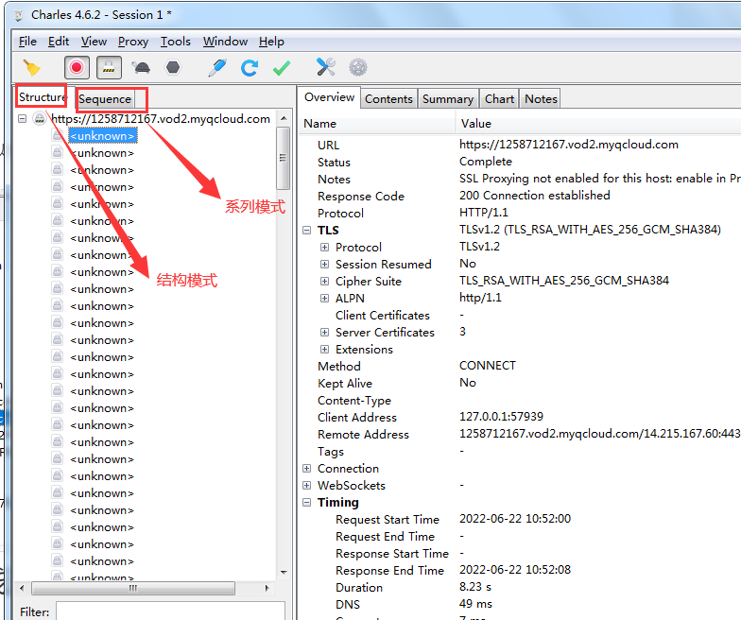The height and width of the screenshot is (620, 741).
Task: Click the broom clear session icon
Action: tap(32, 68)
